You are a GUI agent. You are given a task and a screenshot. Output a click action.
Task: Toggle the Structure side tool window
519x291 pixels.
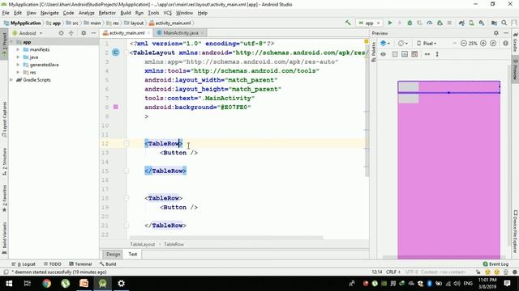(4, 162)
